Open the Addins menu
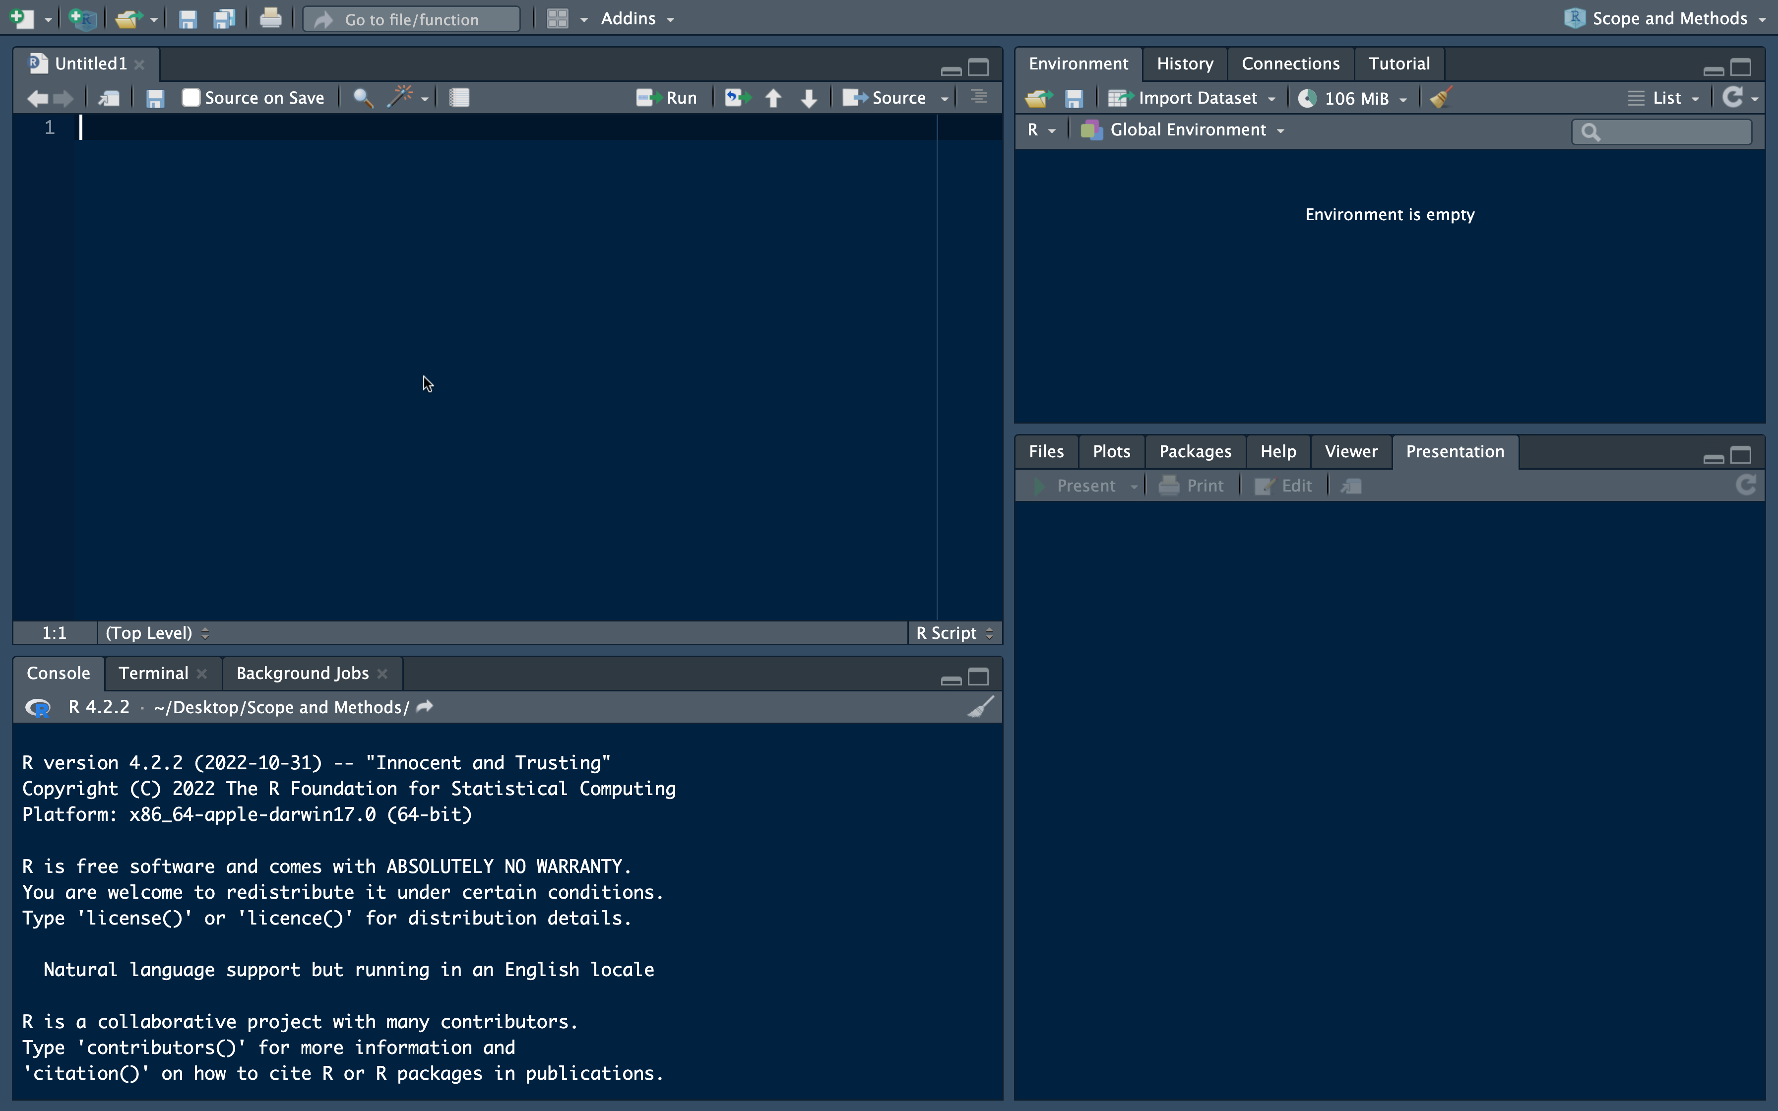The width and height of the screenshot is (1778, 1111). [x=636, y=19]
